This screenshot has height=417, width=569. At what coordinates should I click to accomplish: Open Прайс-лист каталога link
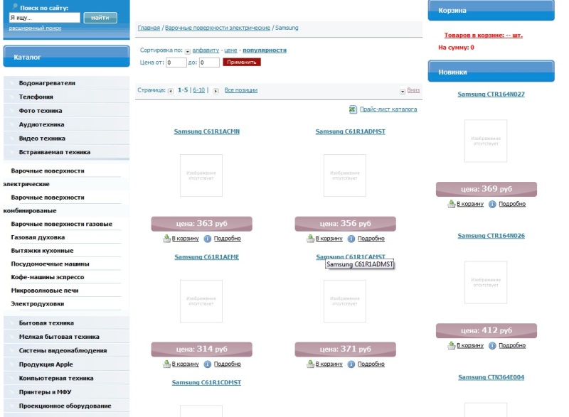coord(388,109)
